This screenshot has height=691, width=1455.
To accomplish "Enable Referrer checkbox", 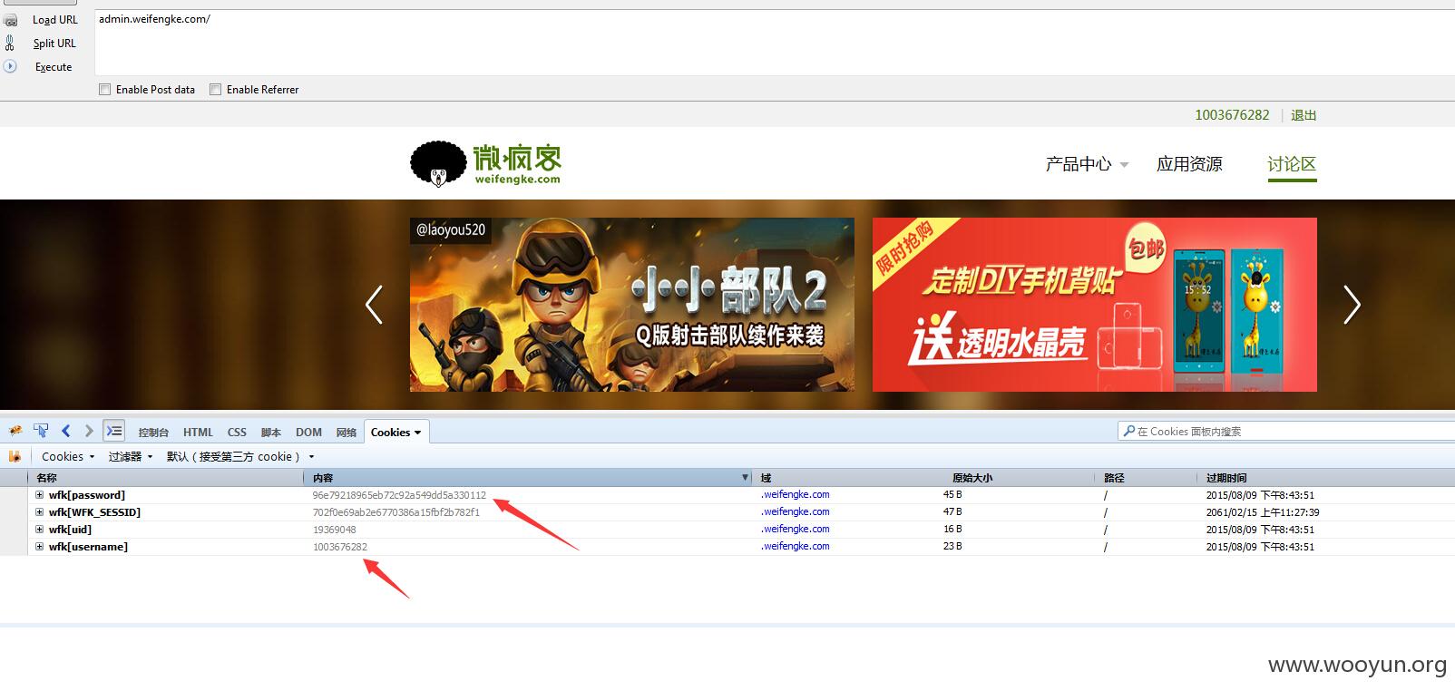I will coord(216,89).
